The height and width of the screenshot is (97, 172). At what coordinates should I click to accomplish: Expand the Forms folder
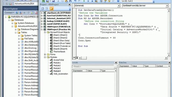point(45,54)
